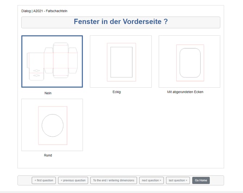Screen dimensions: 243x193
Task: Select the 'Nein' folding box thumbnail
Action: pyautogui.click(x=52, y=61)
